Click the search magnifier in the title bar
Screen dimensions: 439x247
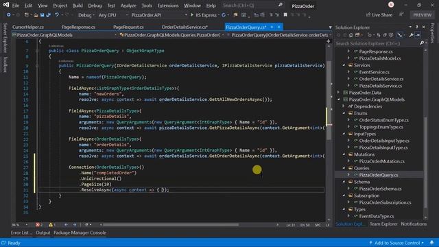tap(281, 5)
